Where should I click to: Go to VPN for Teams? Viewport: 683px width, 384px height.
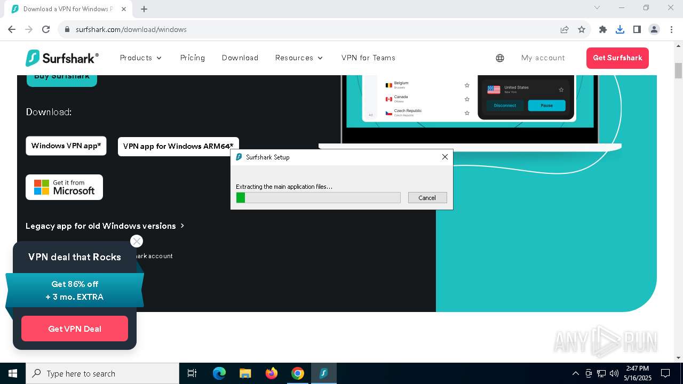click(x=368, y=58)
